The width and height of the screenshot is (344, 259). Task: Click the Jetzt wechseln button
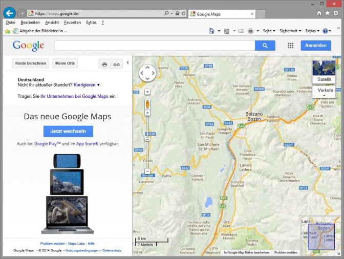(68, 131)
